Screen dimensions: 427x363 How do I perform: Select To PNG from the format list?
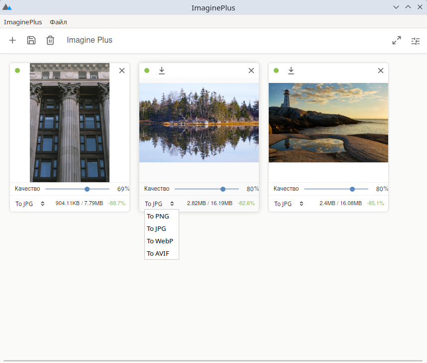click(161, 217)
